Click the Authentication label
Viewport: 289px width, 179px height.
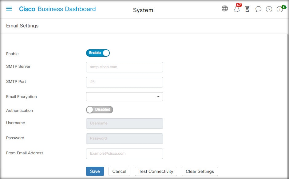[x=20, y=111]
